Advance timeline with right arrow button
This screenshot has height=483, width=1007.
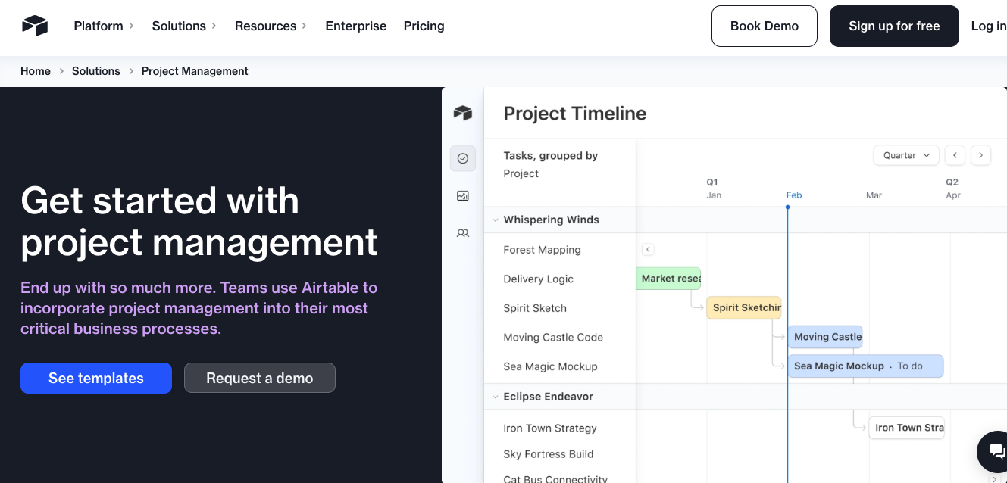pos(980,155)
